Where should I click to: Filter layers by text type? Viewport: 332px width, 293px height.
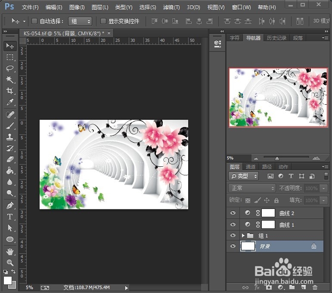(291, 176)
